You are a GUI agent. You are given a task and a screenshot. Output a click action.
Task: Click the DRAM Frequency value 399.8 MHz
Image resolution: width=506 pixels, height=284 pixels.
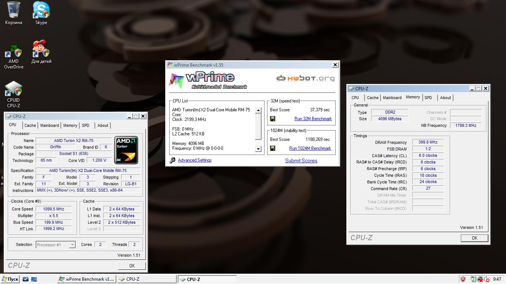pos(428,142)
